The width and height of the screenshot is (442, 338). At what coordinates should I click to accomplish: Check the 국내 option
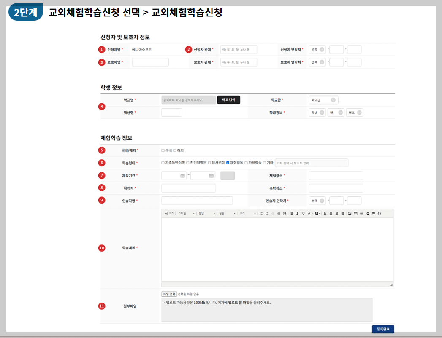coord(163,150)
